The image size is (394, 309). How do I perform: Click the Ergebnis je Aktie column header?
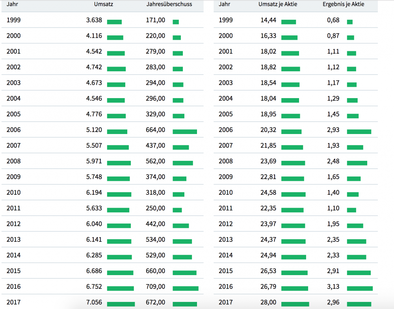pyautogui.click(x=343, y=4)
